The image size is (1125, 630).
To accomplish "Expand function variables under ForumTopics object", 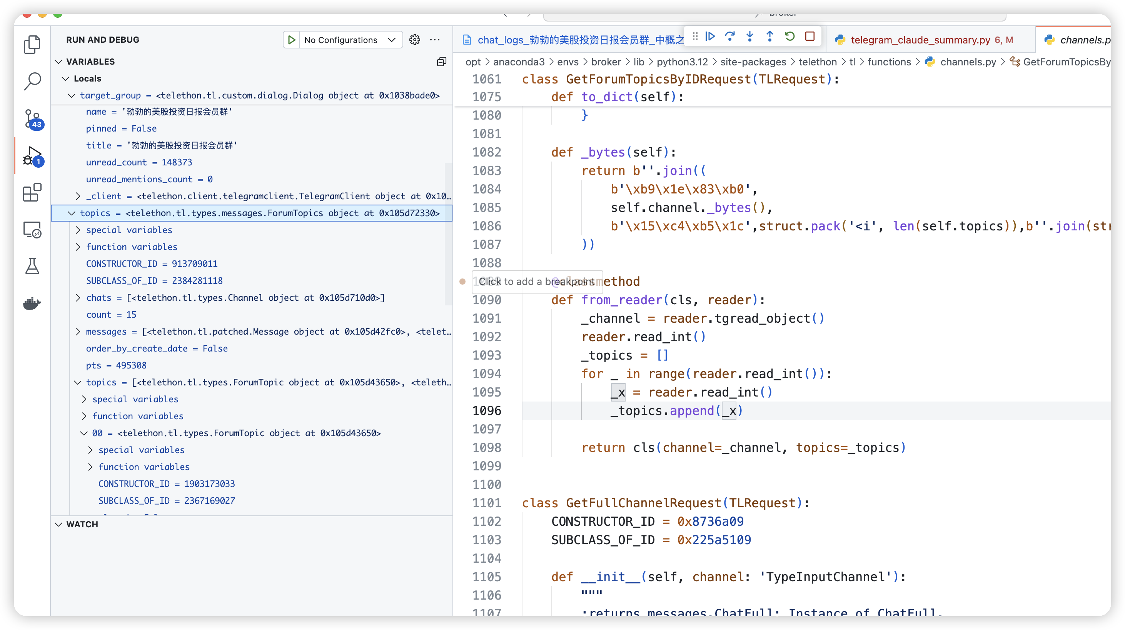I will tap(78, 247).
